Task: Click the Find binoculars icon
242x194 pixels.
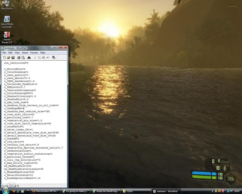Action: (29, 58)
